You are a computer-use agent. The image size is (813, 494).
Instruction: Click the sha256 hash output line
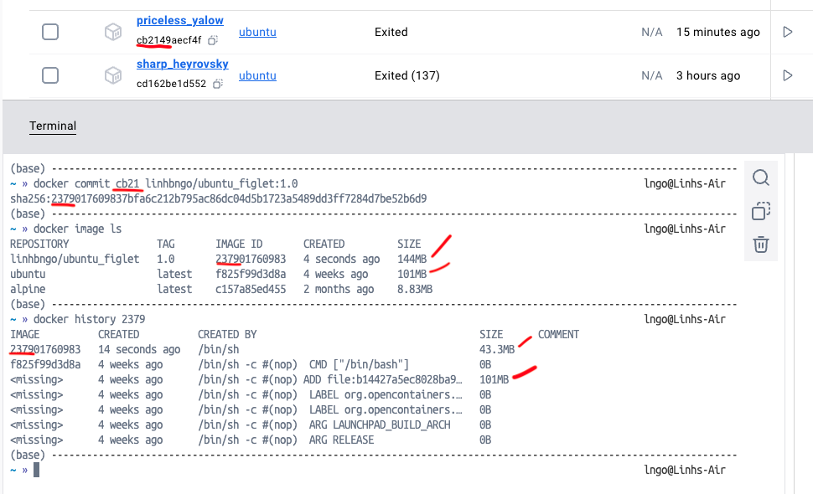tap(218, 198)
